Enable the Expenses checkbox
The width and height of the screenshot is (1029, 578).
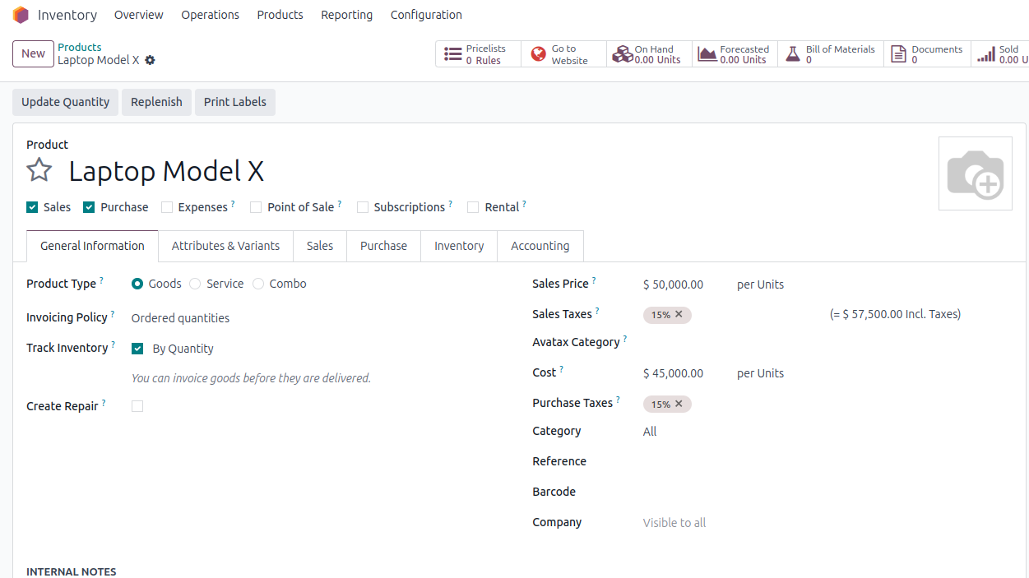pyautogui.click(x=166, y=207)
